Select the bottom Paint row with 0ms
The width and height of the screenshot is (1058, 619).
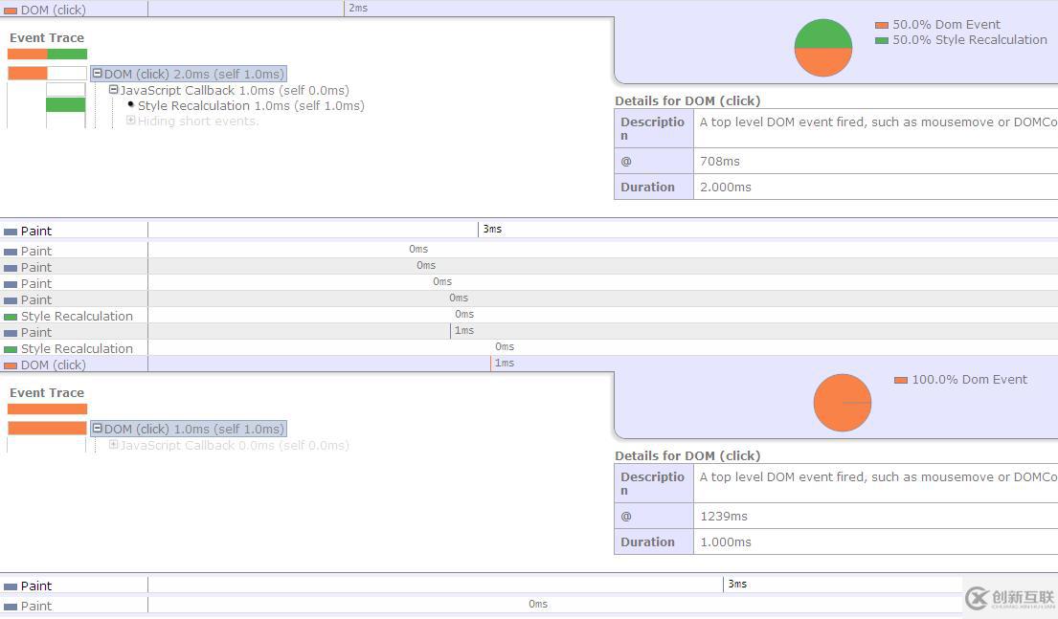[x=529, y=606]
